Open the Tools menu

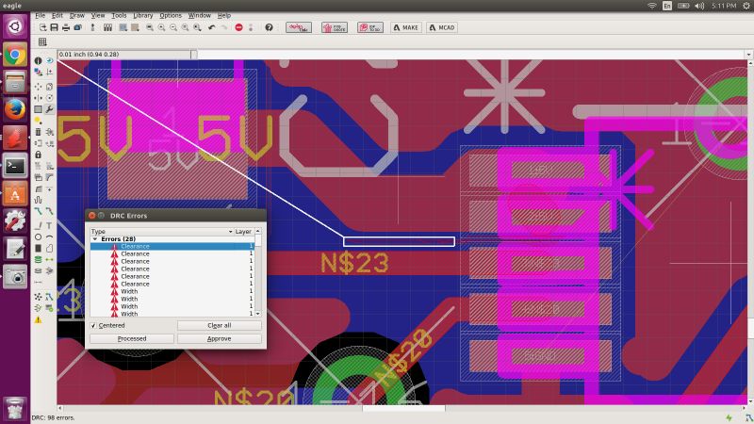119,15
